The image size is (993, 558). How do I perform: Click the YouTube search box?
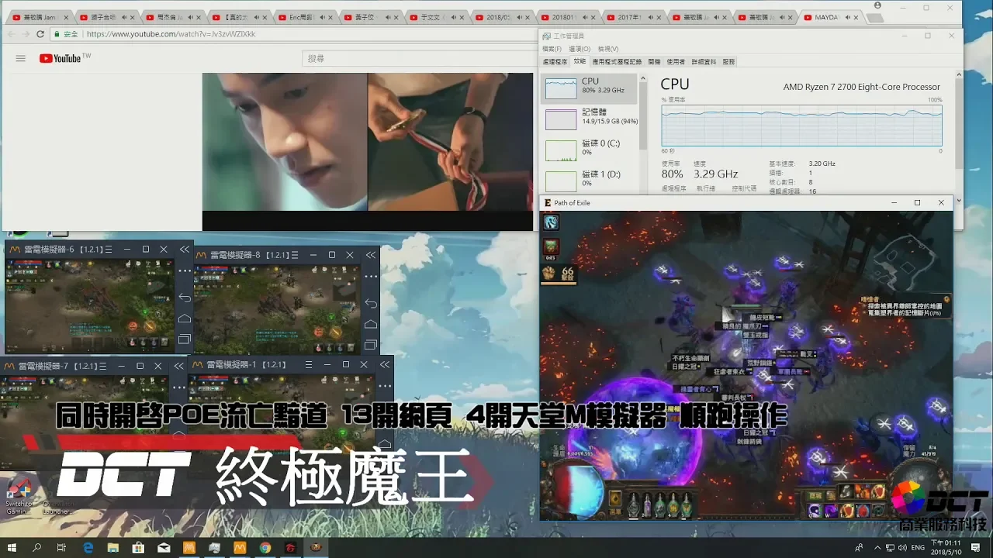pyautogui.click(x=419, y=58)
